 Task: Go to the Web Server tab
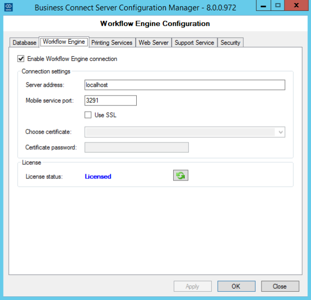point(153,43)
